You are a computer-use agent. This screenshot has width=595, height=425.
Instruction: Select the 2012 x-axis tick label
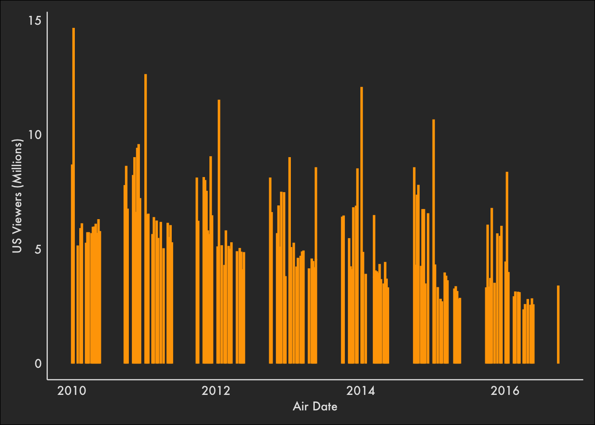point(216,390)
